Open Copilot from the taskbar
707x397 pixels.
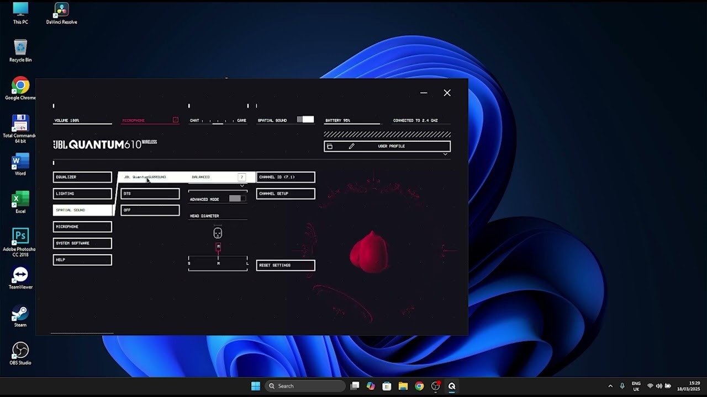(371, 386)
